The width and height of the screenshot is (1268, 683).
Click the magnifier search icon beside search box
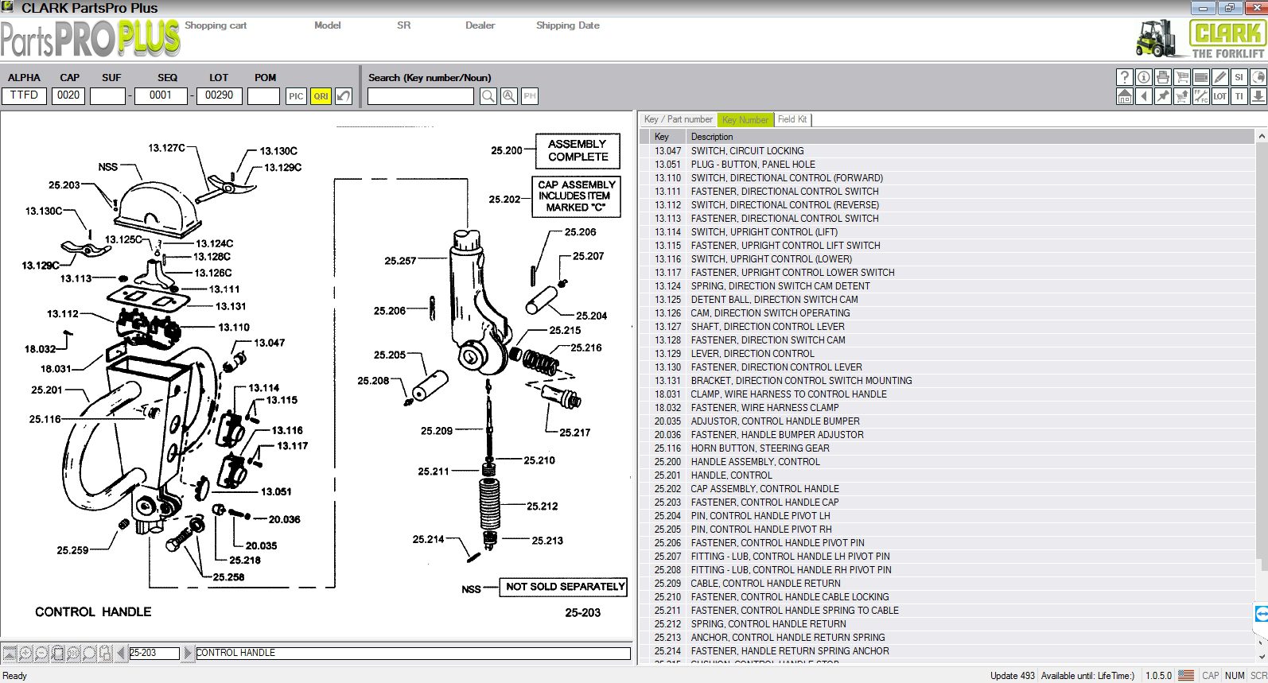coord(488,96)
